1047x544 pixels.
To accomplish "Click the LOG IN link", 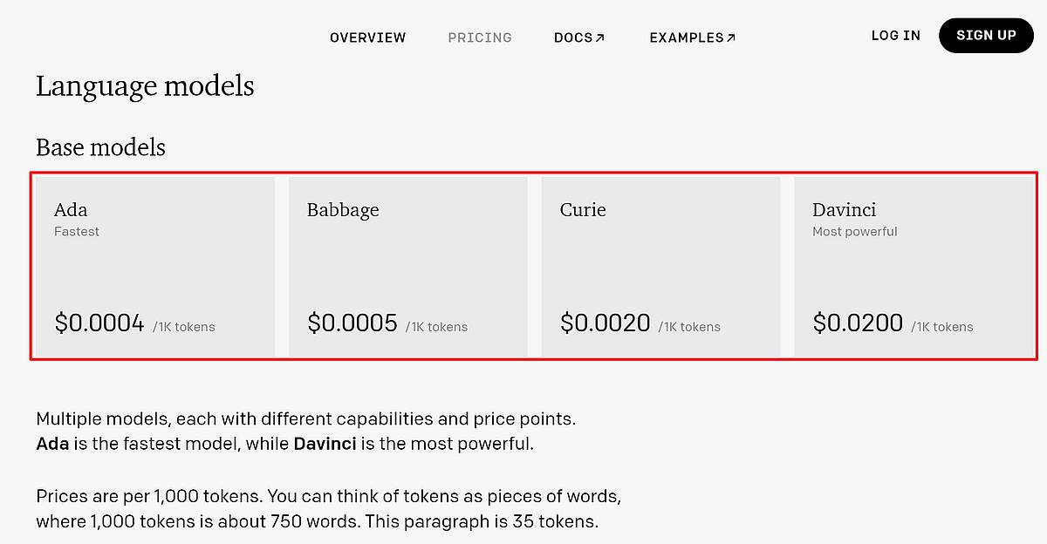I will 895,36.
